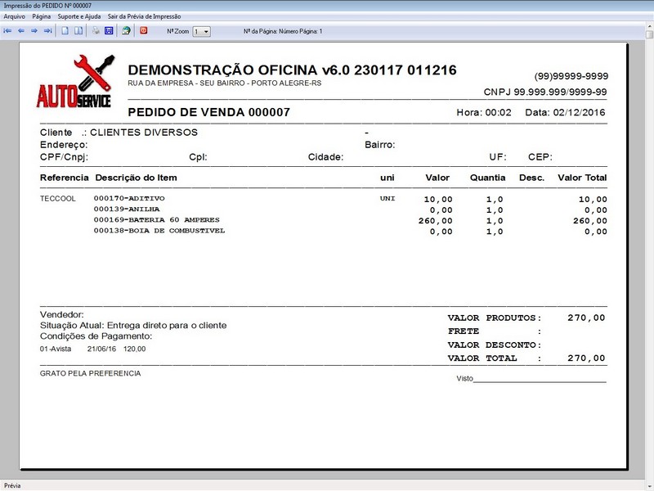Screen dimensions: 654x491
Task: Click item 000138-BOIA DE COMBUSTIVEL
Action: coord(159,231)
